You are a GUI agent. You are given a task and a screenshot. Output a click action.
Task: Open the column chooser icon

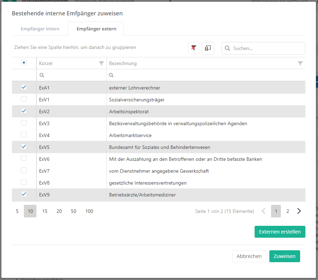(208, 48)
